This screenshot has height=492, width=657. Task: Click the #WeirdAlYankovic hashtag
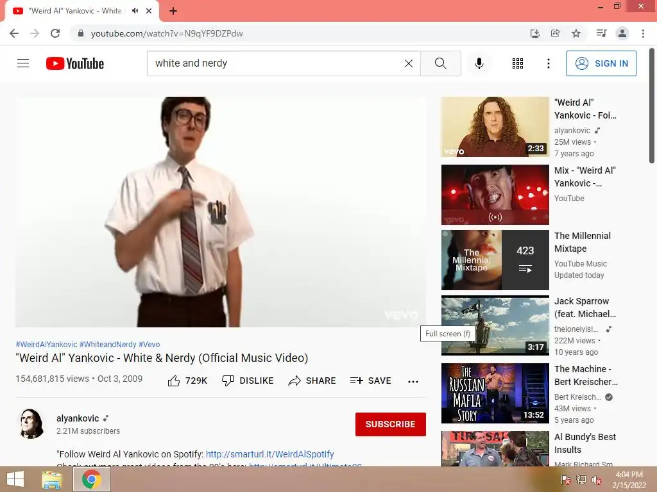click(x=46, y=344)
